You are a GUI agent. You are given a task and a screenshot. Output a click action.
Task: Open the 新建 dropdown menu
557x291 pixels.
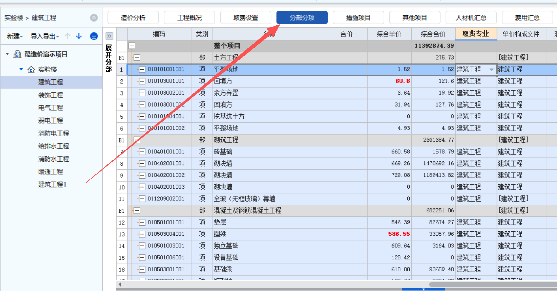(x=15, y=36)
